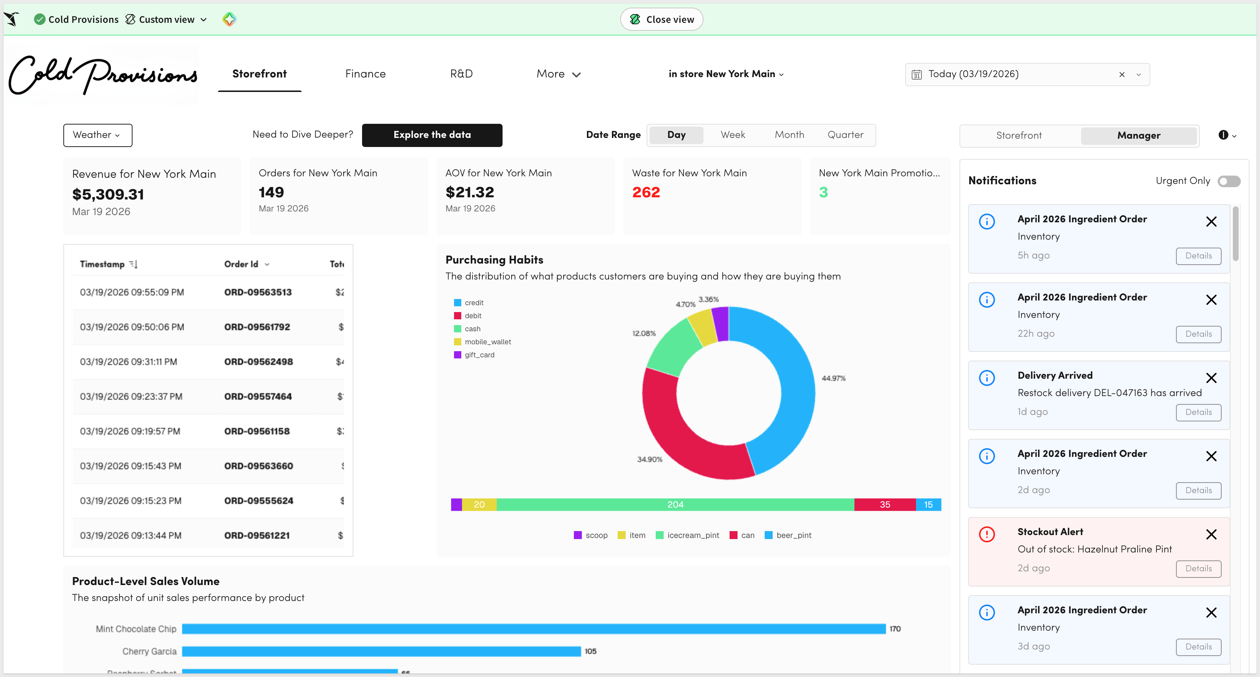
Task: Open the More navigation menu
Action: point(558,74)
